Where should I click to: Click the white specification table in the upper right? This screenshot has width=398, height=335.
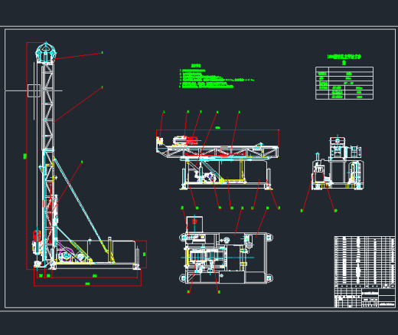344,83
